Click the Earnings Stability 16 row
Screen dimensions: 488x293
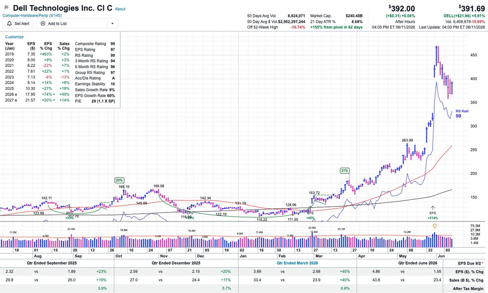(x=95, y=84)
